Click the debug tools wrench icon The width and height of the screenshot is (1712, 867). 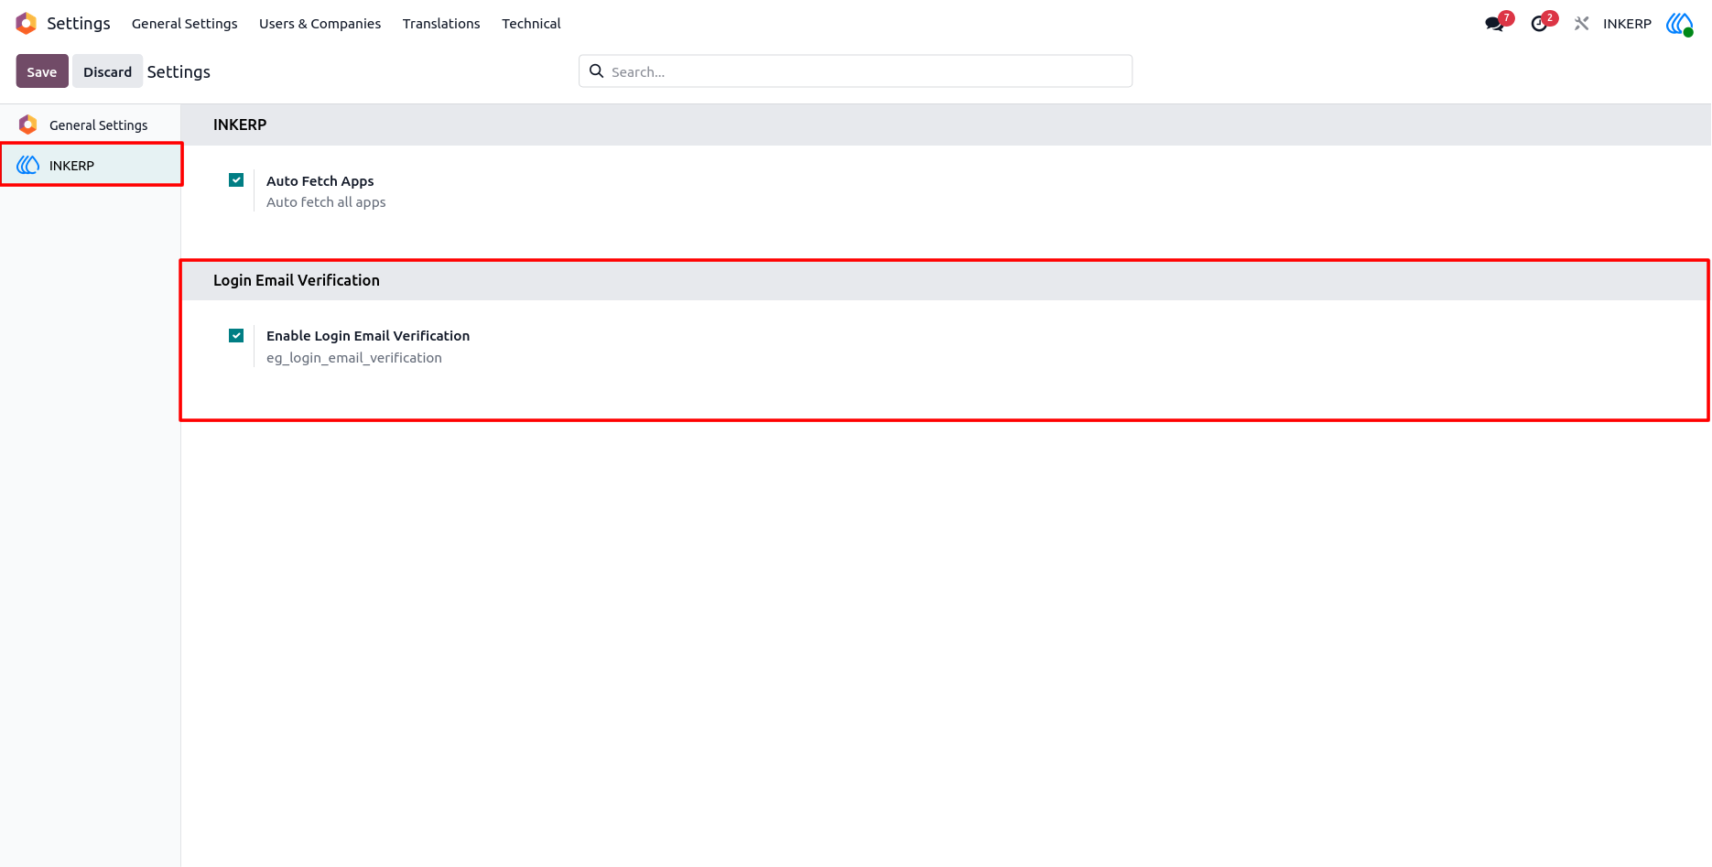tap(1581, 24)
